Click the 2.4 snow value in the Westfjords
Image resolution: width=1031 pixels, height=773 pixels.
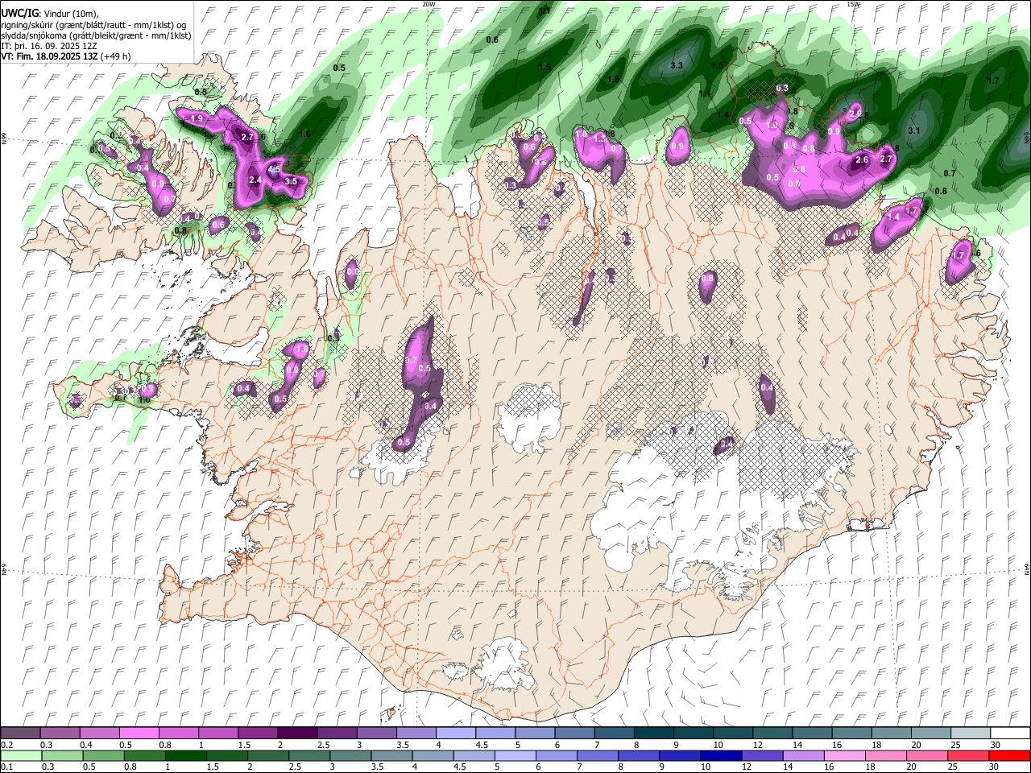tap(255, 180)
